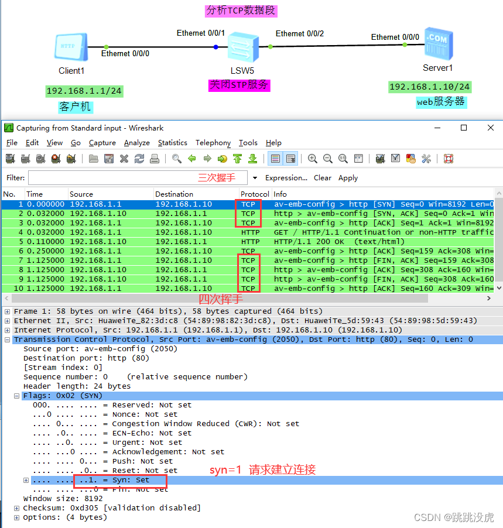Expand the Ethernet II tree node
The image size is (503, 528).
click(7, 321)
